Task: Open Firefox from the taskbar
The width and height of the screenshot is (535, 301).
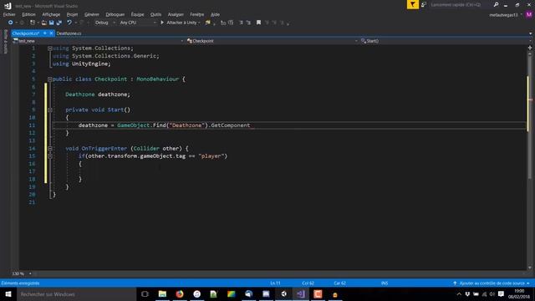Action: pos(180,293)
